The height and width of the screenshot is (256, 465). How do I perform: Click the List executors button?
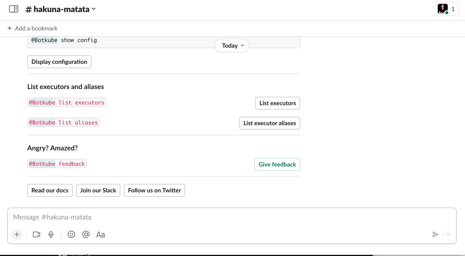[277, 103]
